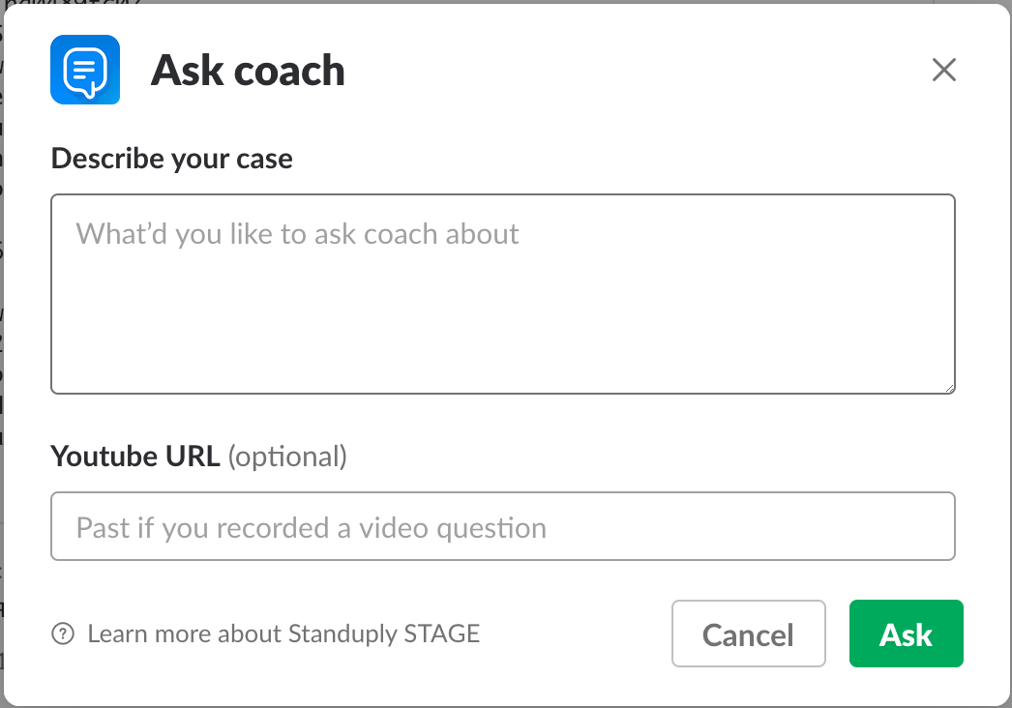Screen dimensions: 1012x708
Task: Click the "(optional)" hint text
Action: tap(287, 456)
